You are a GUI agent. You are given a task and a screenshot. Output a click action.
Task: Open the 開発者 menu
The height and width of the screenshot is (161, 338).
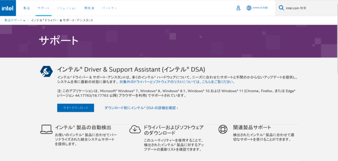89,8
